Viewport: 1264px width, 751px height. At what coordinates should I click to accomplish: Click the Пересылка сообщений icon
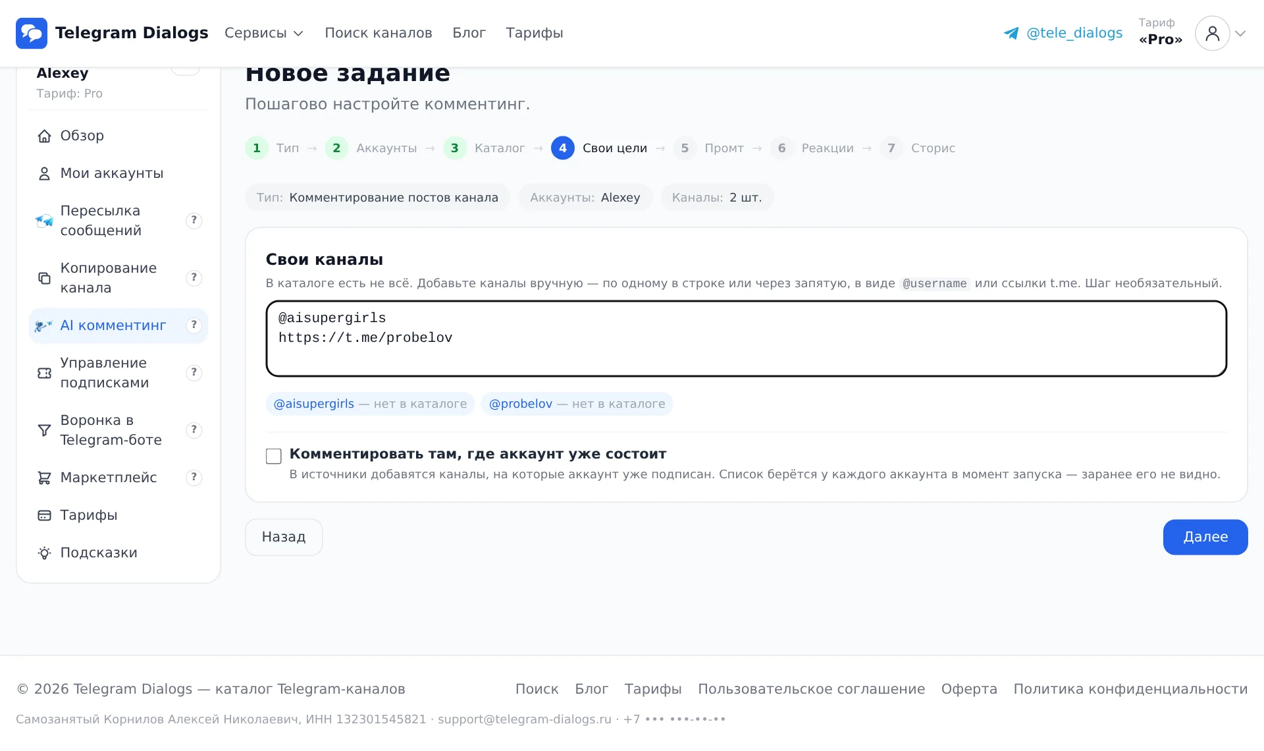[44, 221]
